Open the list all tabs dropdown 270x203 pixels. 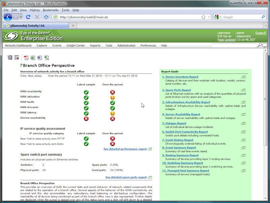266,26
